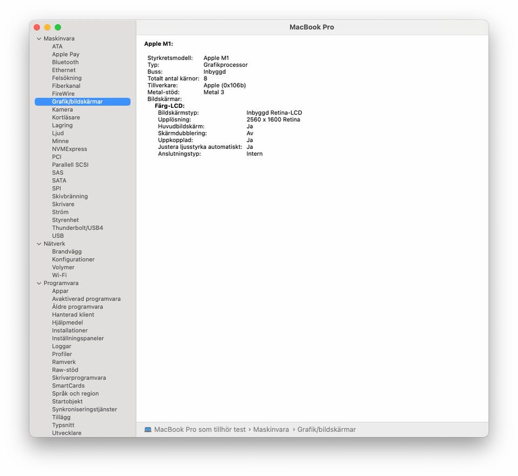Image resolution: width=518 pixels, height=476 pixels.
Task: Collapse the Maskinvara section chevron
Action: [x=39, y=39]
